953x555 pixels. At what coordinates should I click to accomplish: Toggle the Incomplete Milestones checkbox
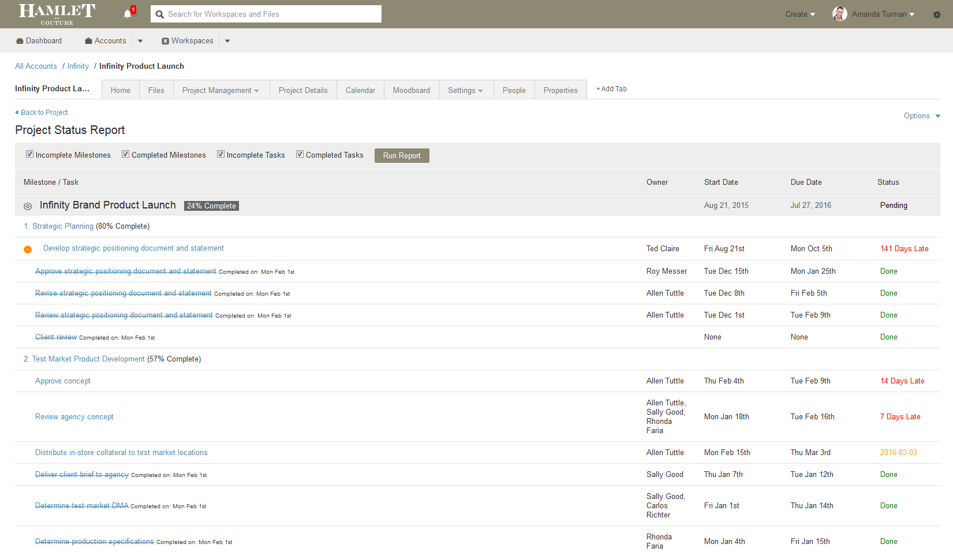[x=29, y=154]
